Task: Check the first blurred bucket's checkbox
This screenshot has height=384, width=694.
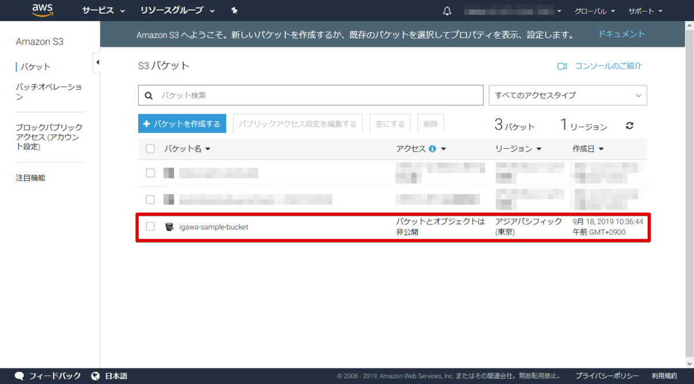Action: tap(150, 172)
